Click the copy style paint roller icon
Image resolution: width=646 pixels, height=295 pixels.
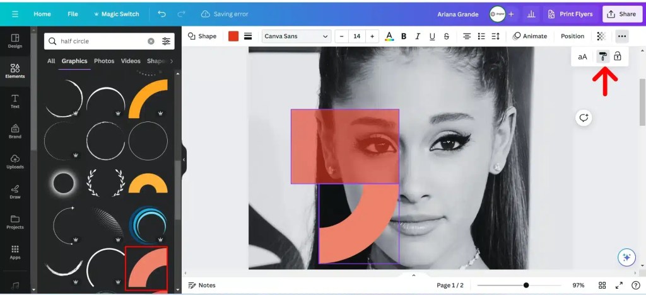click(602, 57)
